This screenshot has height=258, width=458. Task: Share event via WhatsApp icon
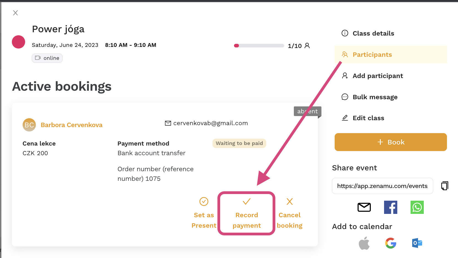[417, 207]
